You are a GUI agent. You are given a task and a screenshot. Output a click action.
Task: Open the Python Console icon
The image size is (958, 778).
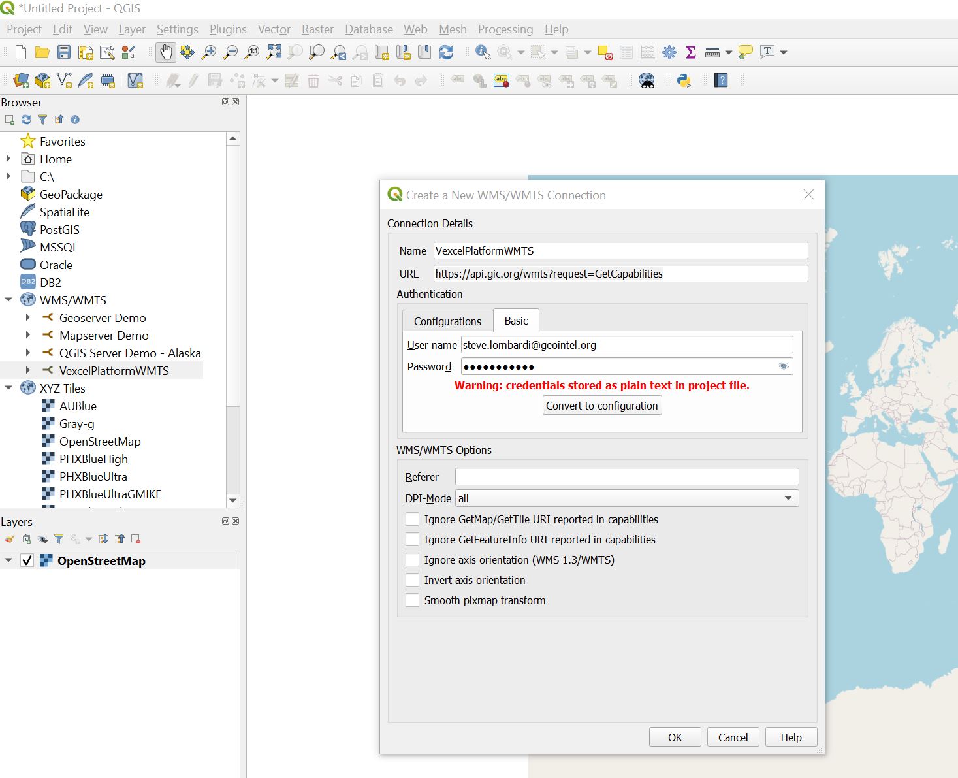tap(684, 80)
